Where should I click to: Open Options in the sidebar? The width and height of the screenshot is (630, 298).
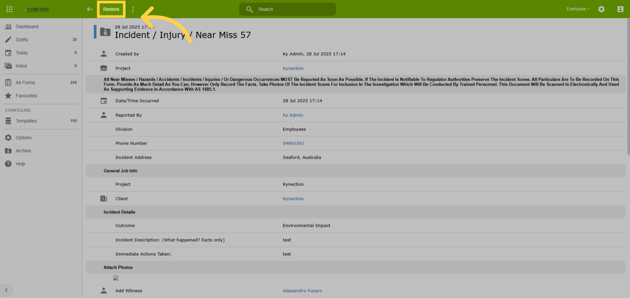pos(41,137)
